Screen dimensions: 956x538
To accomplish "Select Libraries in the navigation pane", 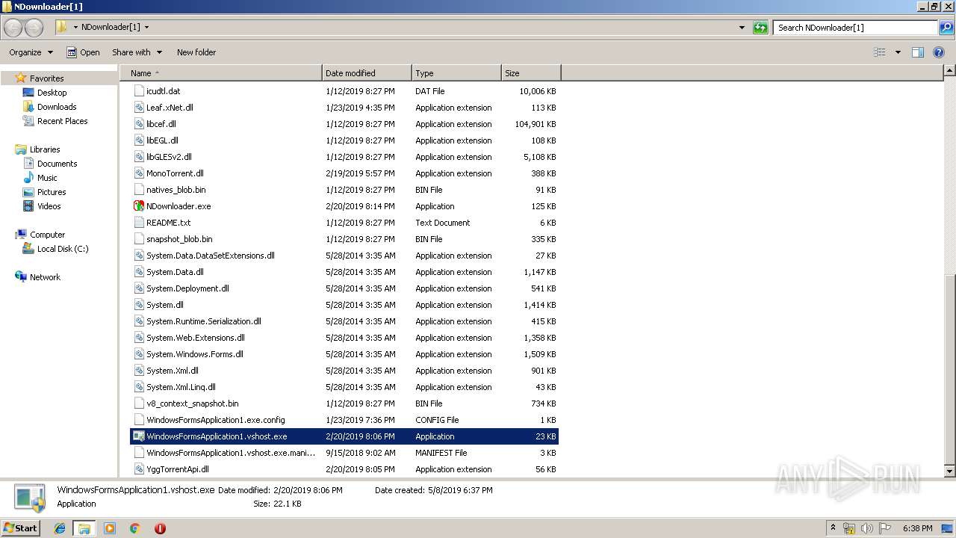I will point(45,149).
